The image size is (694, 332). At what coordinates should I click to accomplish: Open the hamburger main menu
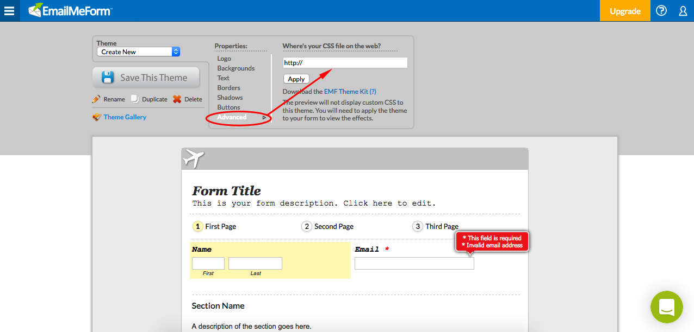(9, 10)
